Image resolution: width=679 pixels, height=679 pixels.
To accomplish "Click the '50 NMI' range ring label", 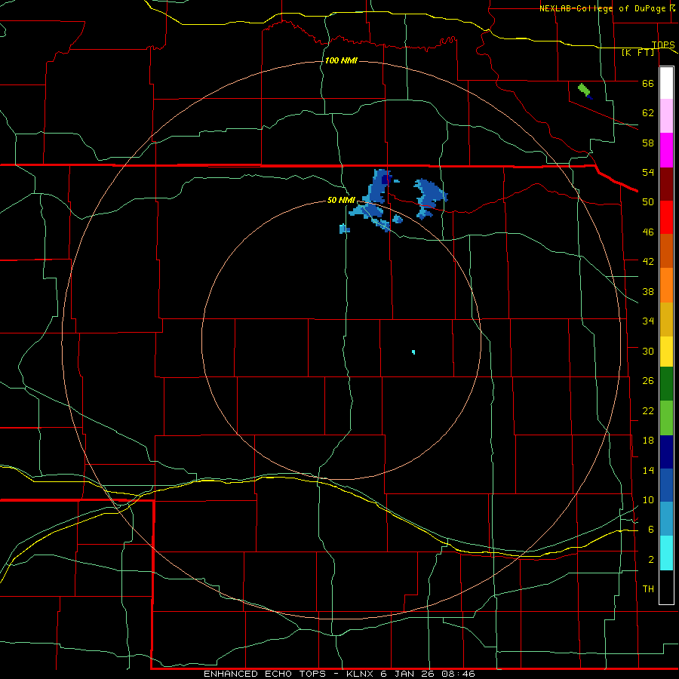I will pyautogui.click(x=341, y=200).
